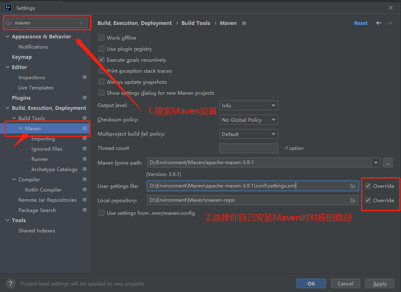Click the IntelliJ IDEA logo icon in title bar
The image size is (401, 292).
coord(8,8)
